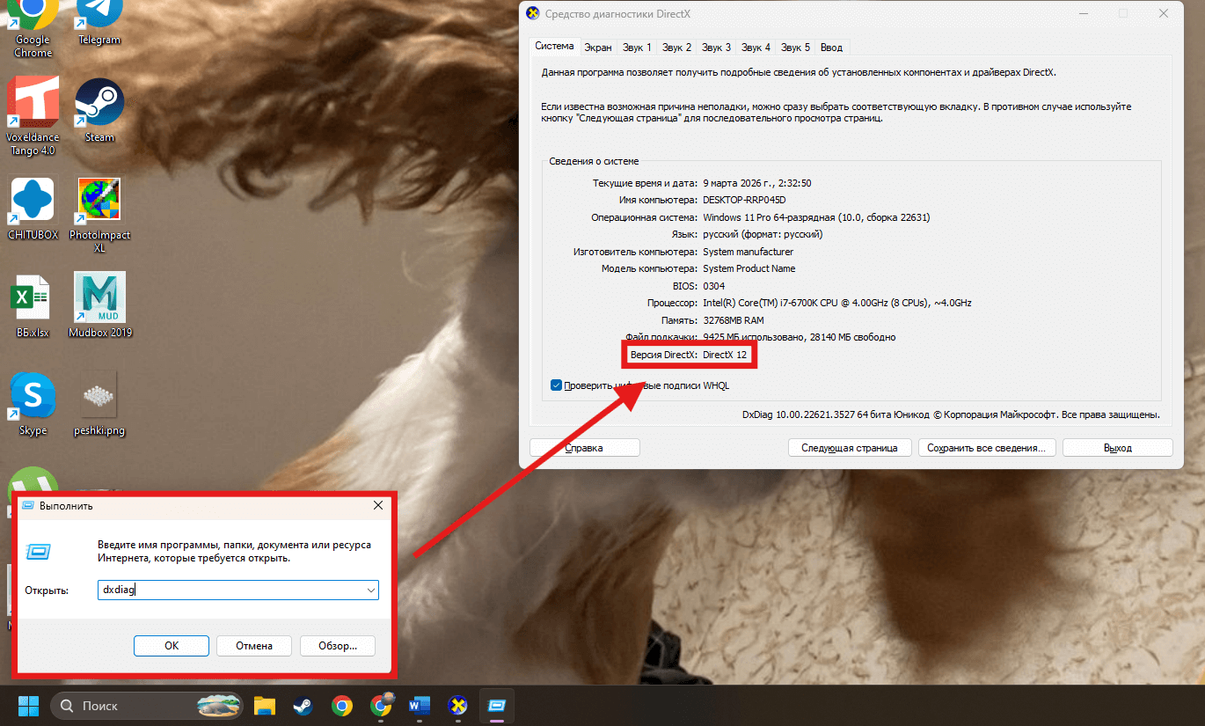Open the BB.xlsx Excel file icon
1205x726 pixels.
click(x=33, y=301)
